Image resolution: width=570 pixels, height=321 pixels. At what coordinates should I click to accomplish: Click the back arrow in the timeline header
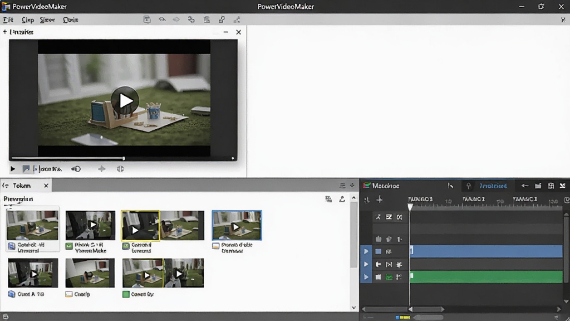coord(524,186)
